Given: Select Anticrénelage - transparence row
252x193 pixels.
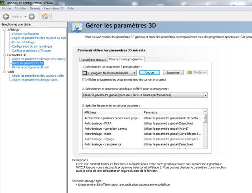Looking at the screenshot, I should [143, 144].
